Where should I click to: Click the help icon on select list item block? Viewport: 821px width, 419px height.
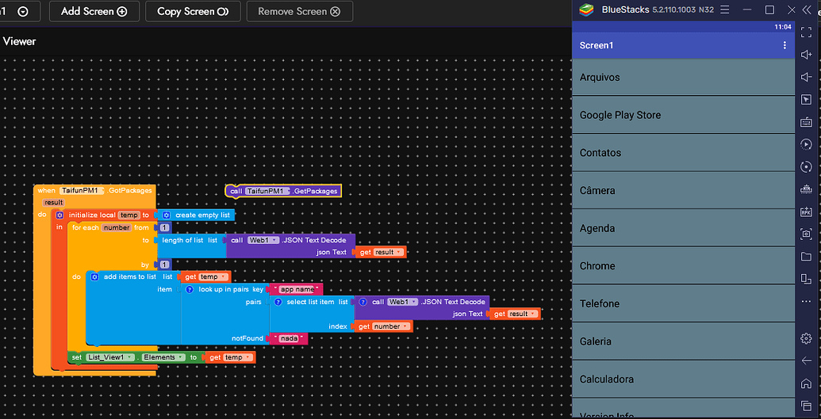tap(278, 302)
